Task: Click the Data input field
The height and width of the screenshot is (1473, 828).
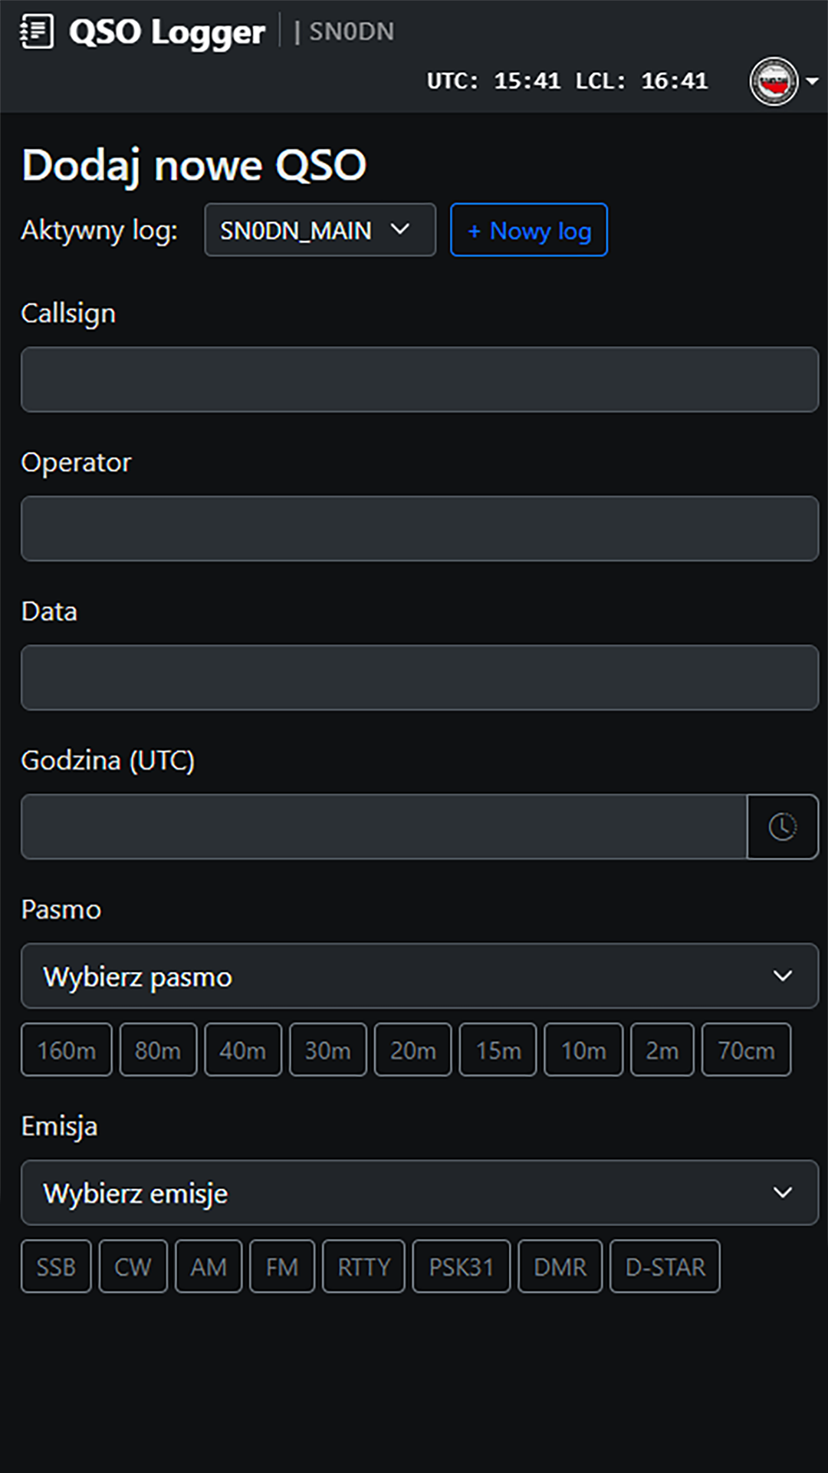Action: click(x=419, y=677)
